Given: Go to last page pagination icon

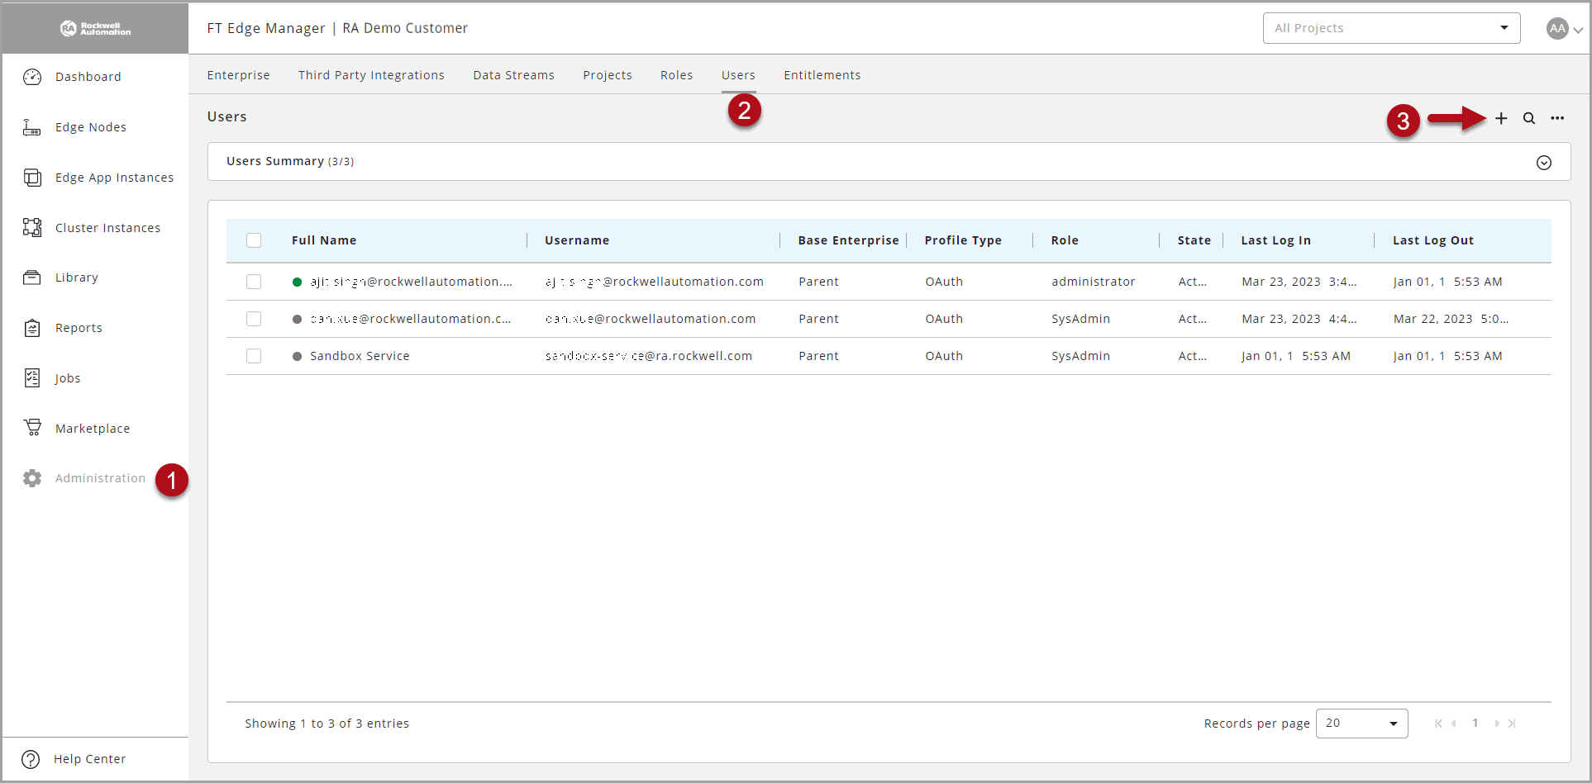Looking at the screenshot, I should pos(1512,724).
